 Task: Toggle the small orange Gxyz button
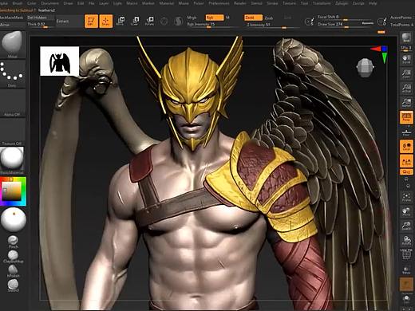(x=406, y=172)
